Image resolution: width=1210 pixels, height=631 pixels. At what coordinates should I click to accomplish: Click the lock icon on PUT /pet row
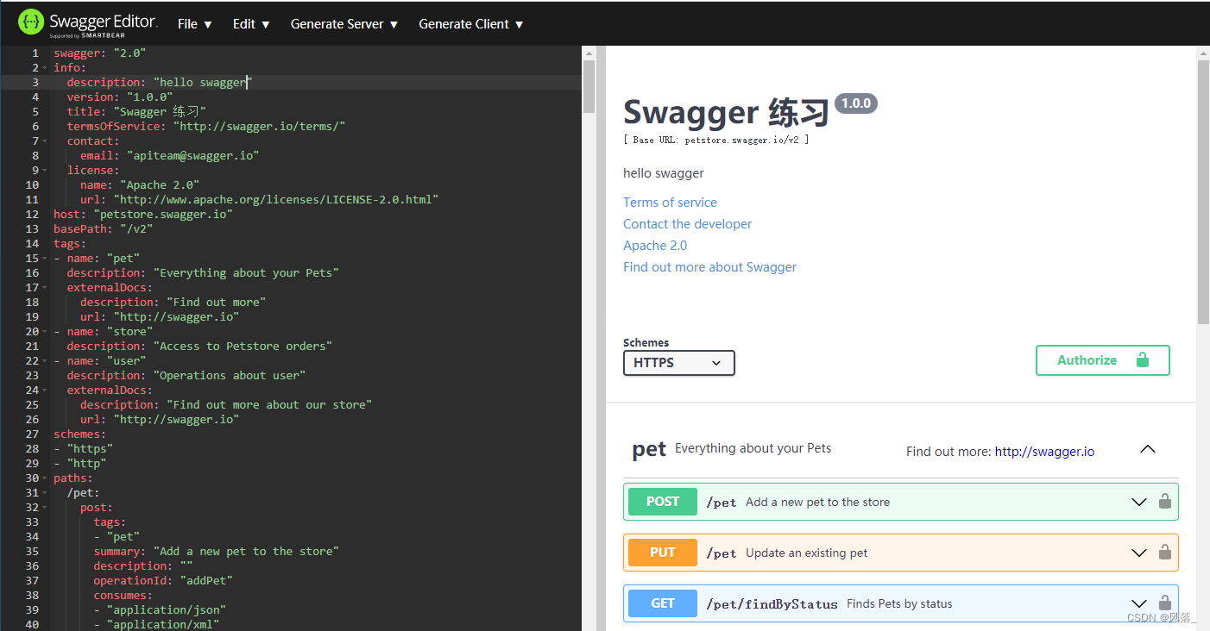1165,552
